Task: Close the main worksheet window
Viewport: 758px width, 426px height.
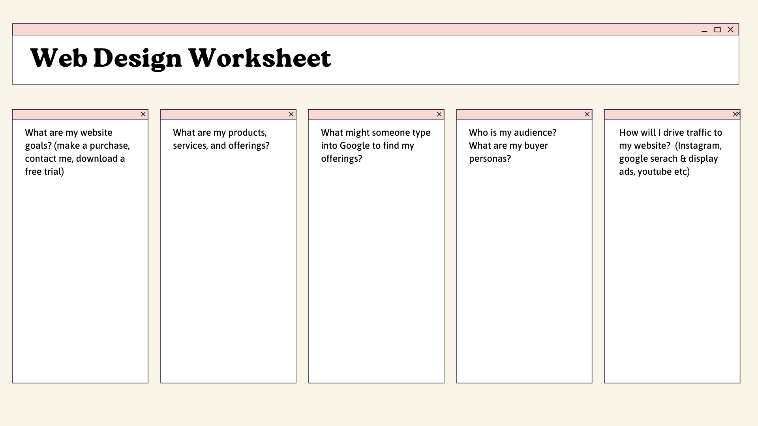Action: click(730, 29)
